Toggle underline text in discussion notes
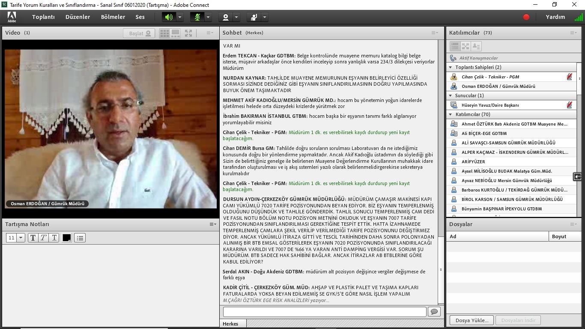This screenshot has height=329, width=585. pyautogui.click(x=54, y=238)
